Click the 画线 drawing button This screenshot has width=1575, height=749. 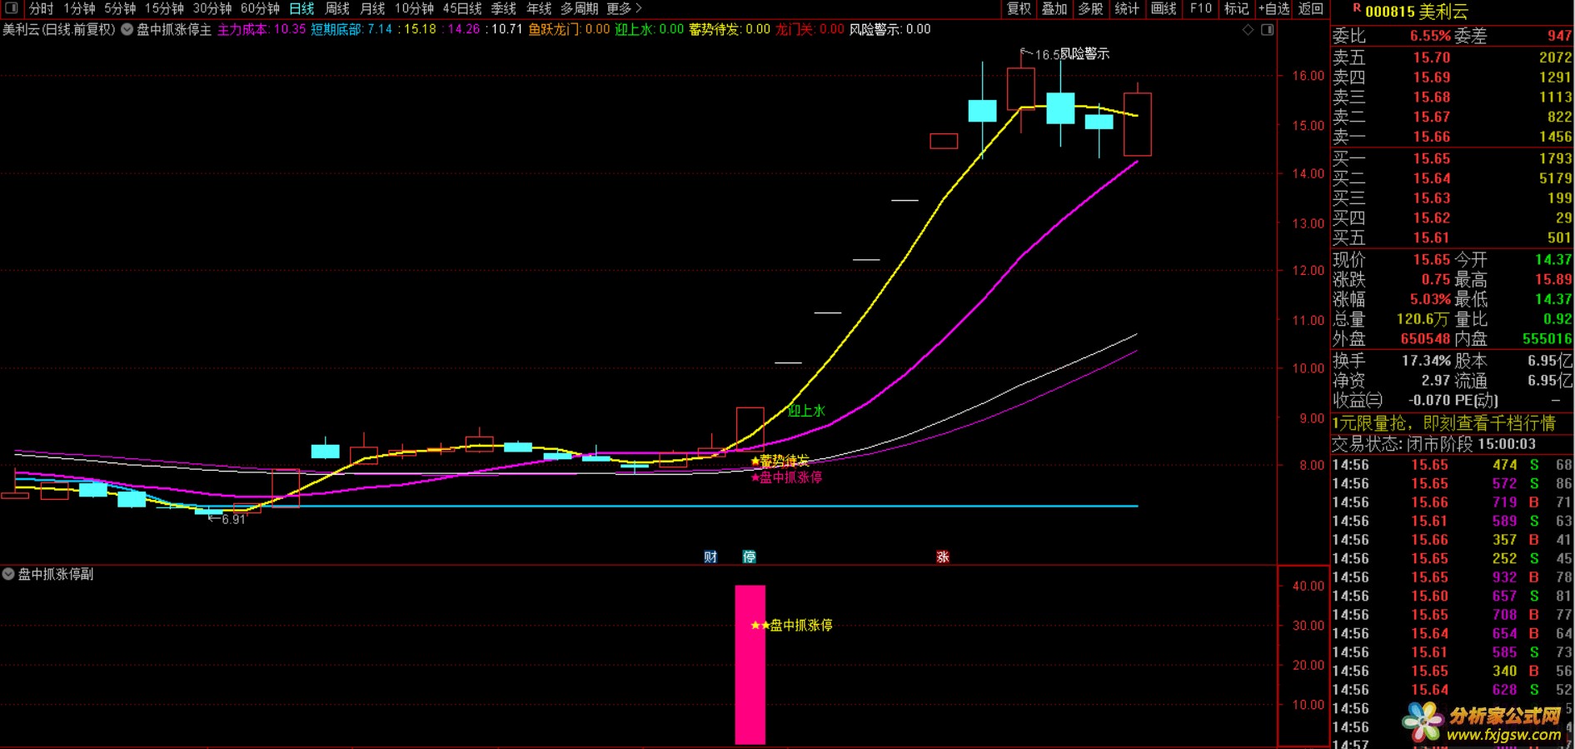[x=1164, y=8]
